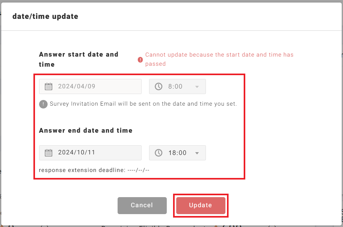The height and width of the screenshot is (227, 343).
Task: Click the arrow on the 8:00 time selector
Action: [197, 87]
